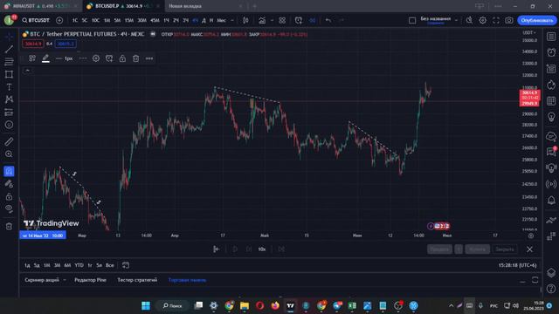Image resolution: width=559 pixels, height=314 pixels.
Task: Change the candle chart type
Action: (x=245, y=20)
